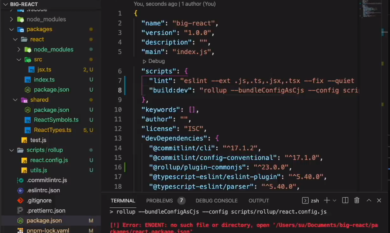Split the terminal panel
Viewport: 390px width, 233px height.
[x=345, y=200]
